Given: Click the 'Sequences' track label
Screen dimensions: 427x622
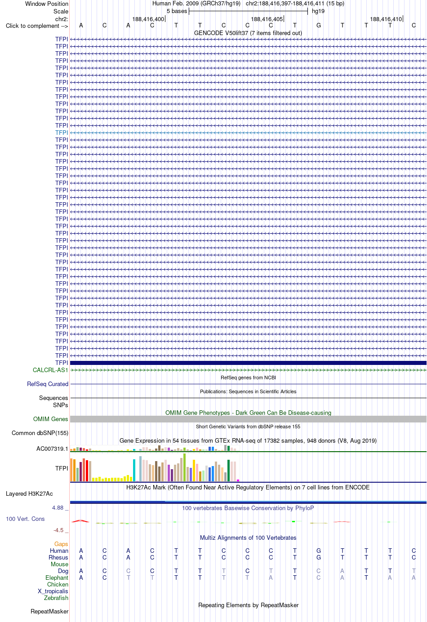Looking at the screenshot, I should click(x=53, y=398).
